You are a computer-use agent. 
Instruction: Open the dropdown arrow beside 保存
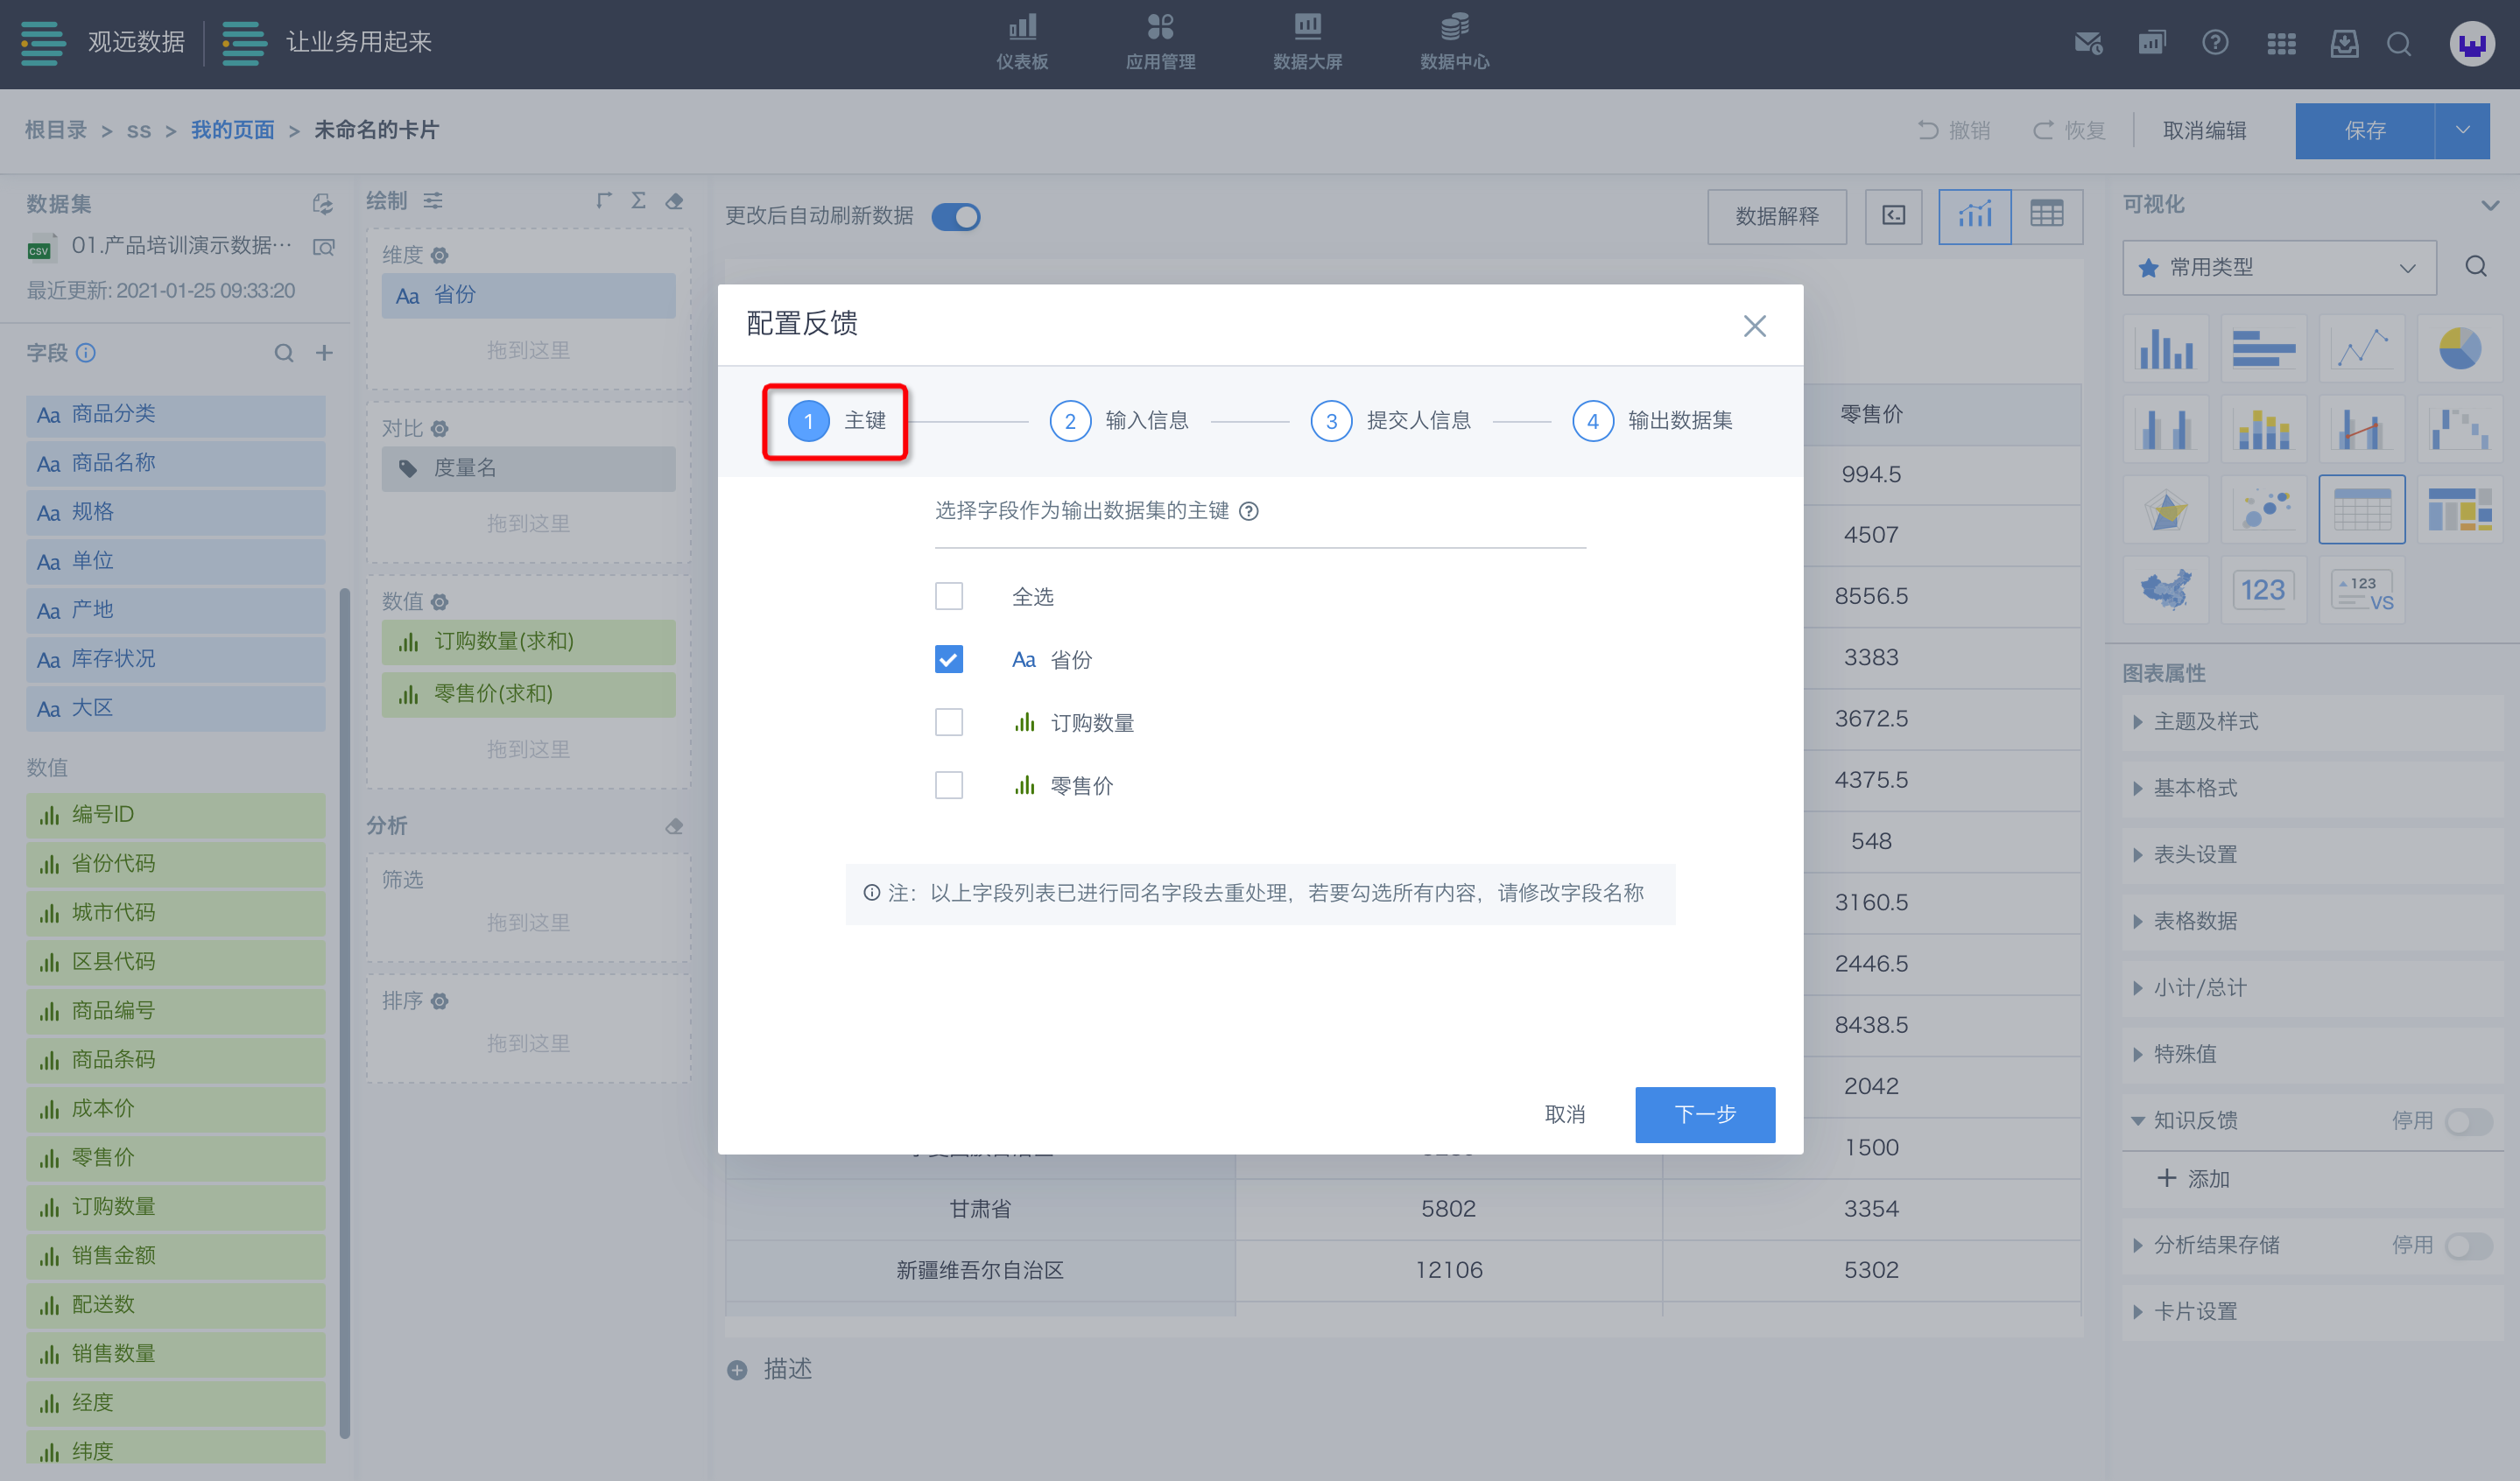coord(2462,131)
